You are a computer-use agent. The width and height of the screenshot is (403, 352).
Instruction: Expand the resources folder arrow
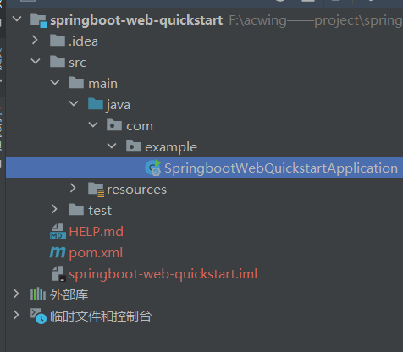[x=73, y=188]
